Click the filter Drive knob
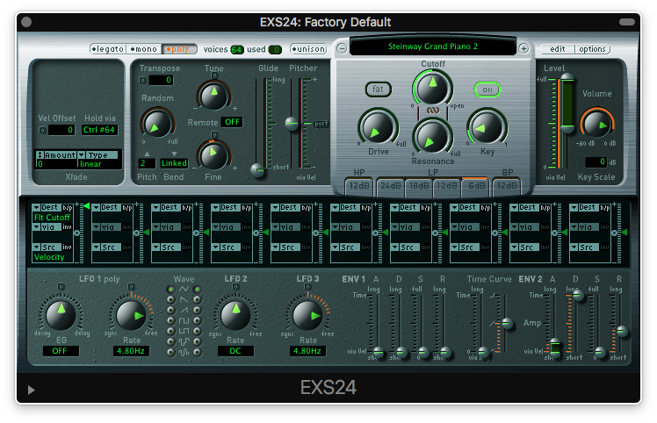The width and height of the screenshot is (657, 423). [x=377, y=126]
